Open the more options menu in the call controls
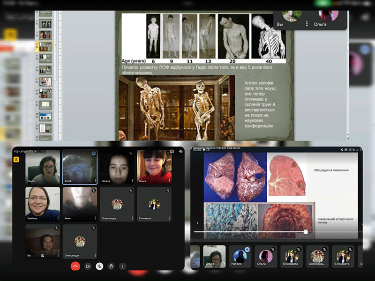 pos(123,266)
